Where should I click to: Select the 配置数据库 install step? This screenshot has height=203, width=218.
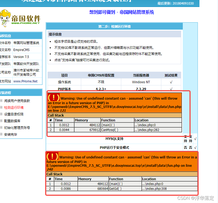click(x=12, y=121)
